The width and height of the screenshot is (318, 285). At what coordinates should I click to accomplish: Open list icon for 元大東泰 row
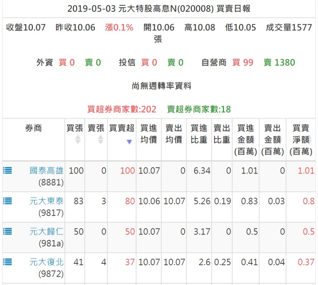click(x=8, y=201)
